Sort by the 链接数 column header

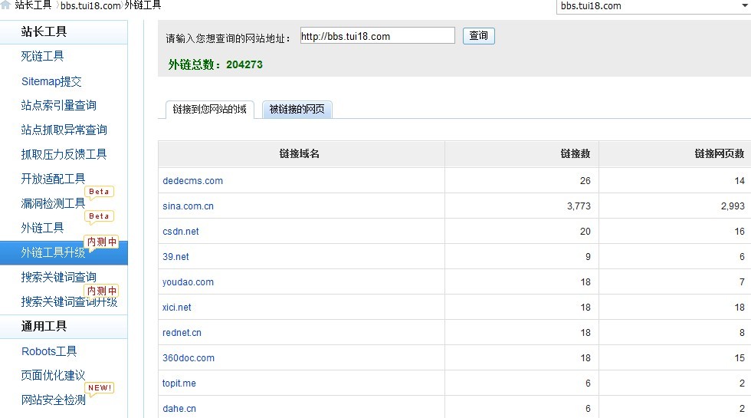tap(575, 154)
